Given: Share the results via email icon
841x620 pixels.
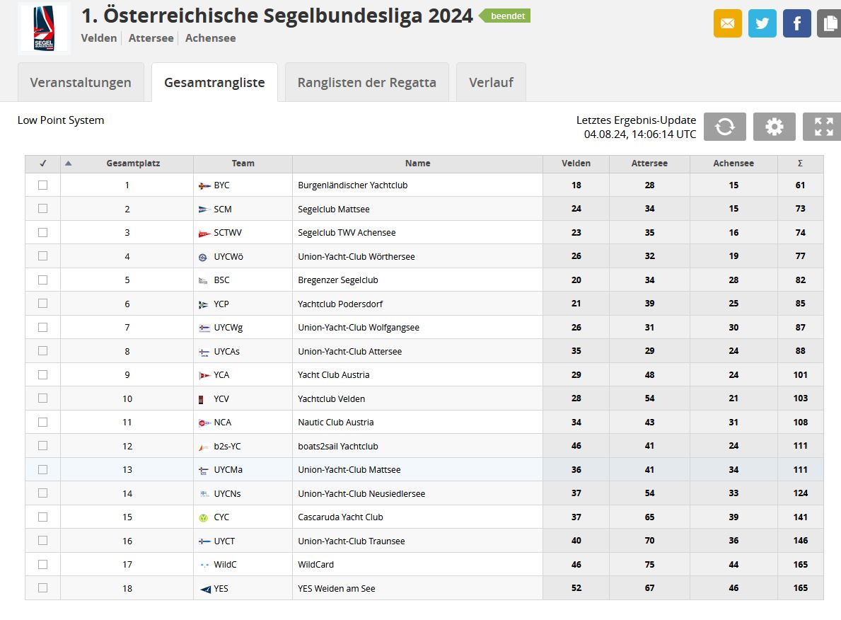Looking at the screenshot, I should pos(727,23).
